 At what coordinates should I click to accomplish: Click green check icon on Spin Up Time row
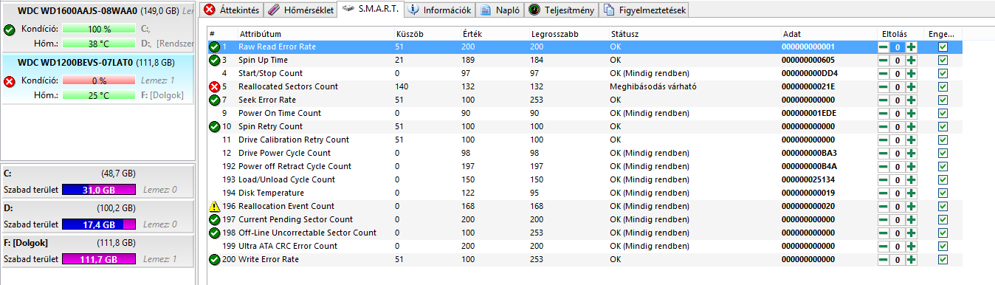click(214, 60)
